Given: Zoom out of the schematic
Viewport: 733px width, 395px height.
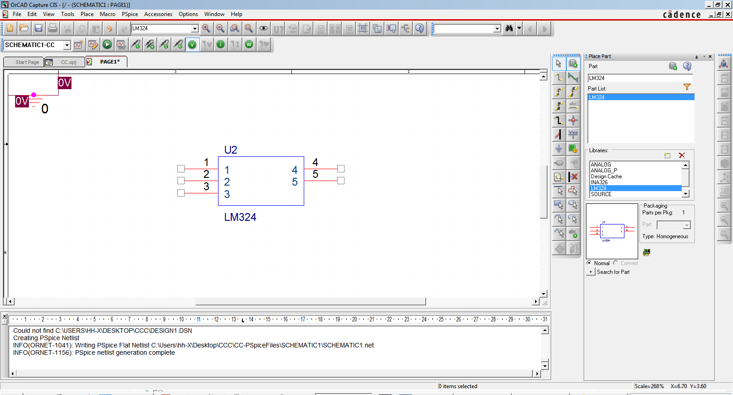Looking at the screenshot, I should [220, 28].
